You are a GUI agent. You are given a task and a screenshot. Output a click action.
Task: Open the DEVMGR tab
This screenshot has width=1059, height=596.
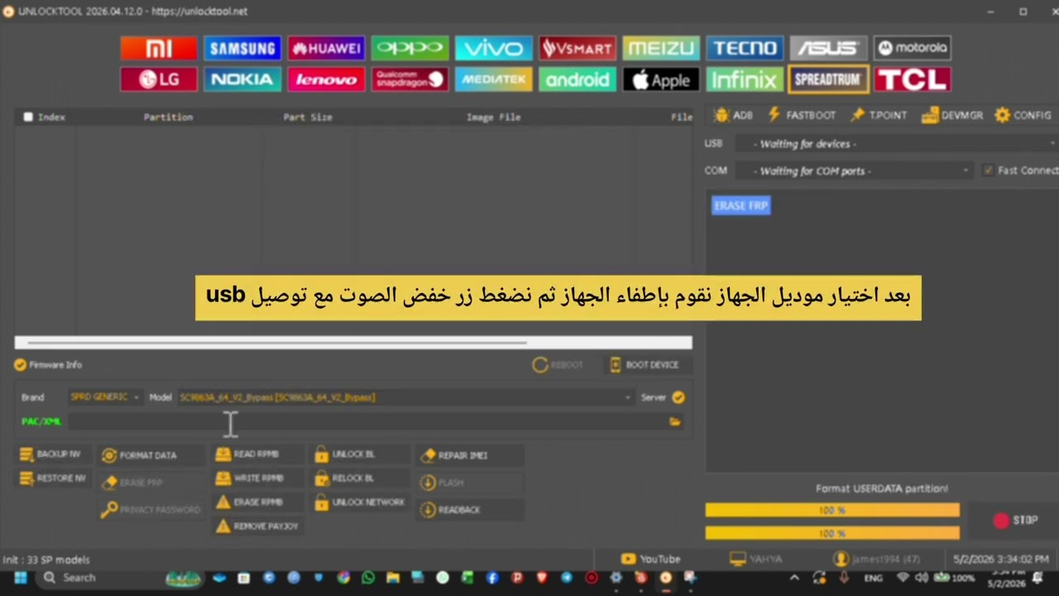click(x=952, y=115)
